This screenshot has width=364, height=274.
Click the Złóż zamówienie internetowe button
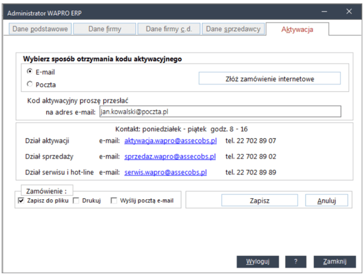(x=270, y=78)
